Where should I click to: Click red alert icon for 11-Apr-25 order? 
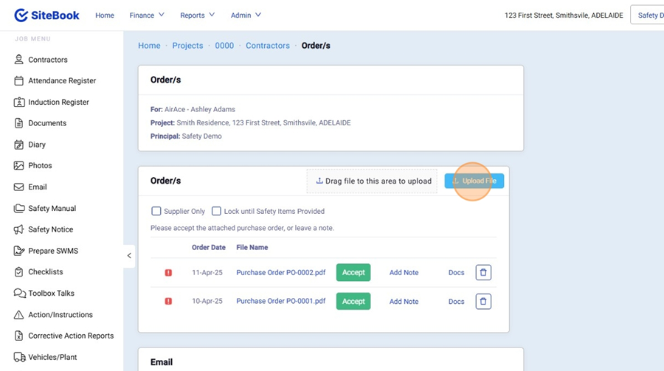(168, 273)
